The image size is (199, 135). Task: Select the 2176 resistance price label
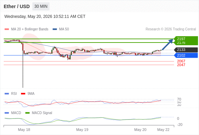pyautogui.click(x=181, y=43)
